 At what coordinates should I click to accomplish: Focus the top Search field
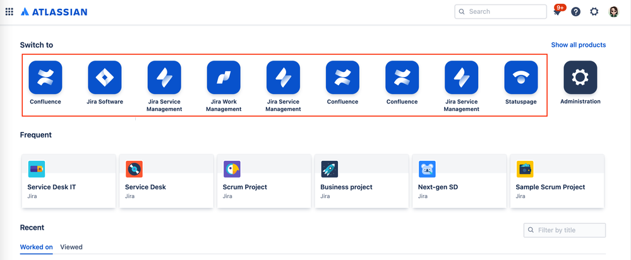501,11
